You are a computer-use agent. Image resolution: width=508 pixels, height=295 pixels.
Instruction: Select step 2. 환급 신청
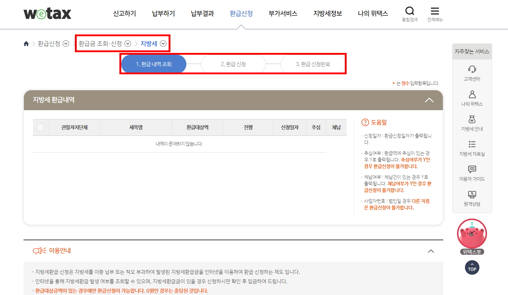(233, 64)
